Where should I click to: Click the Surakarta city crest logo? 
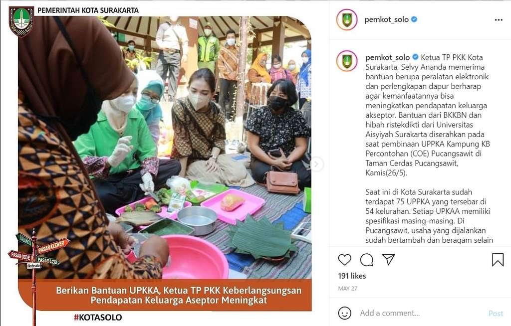point(21,21)
